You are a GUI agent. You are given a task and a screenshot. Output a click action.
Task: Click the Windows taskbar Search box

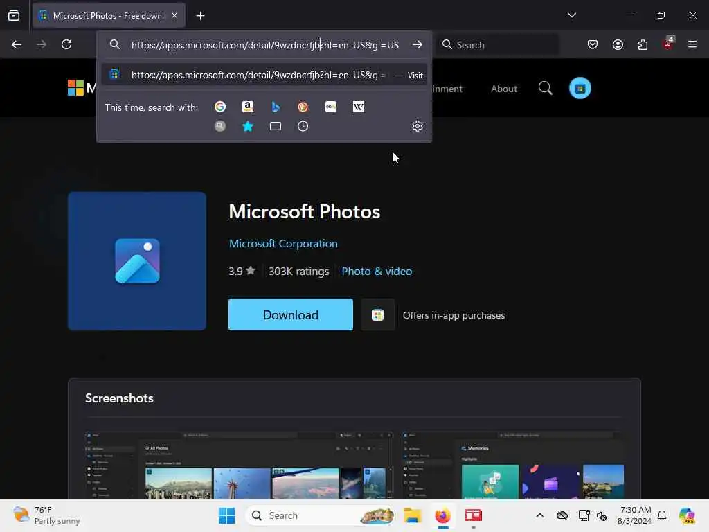[321, 515]
